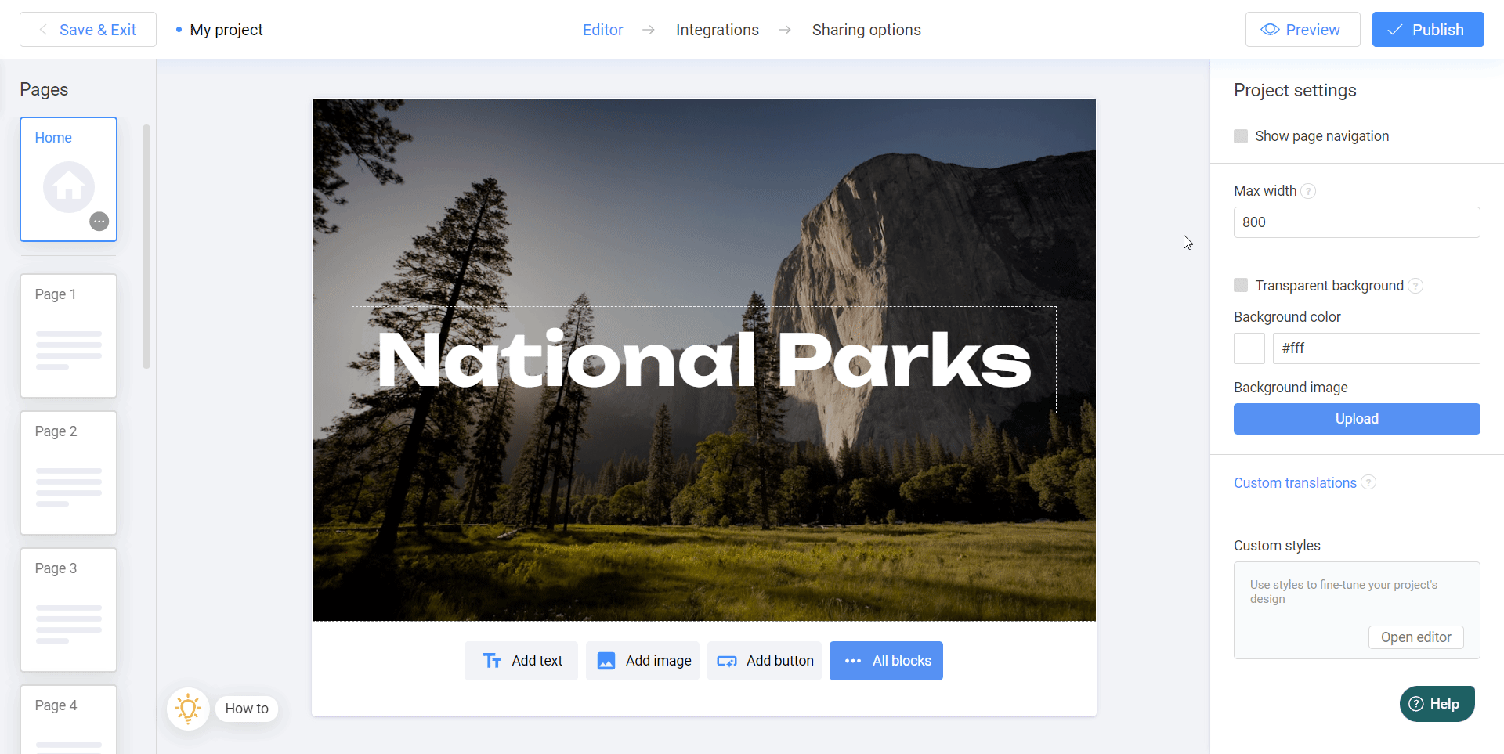The width and height of the screenshot is (1504, 754).
Task: Select the Page 1 thumbnail
Action: pos(69,336)
